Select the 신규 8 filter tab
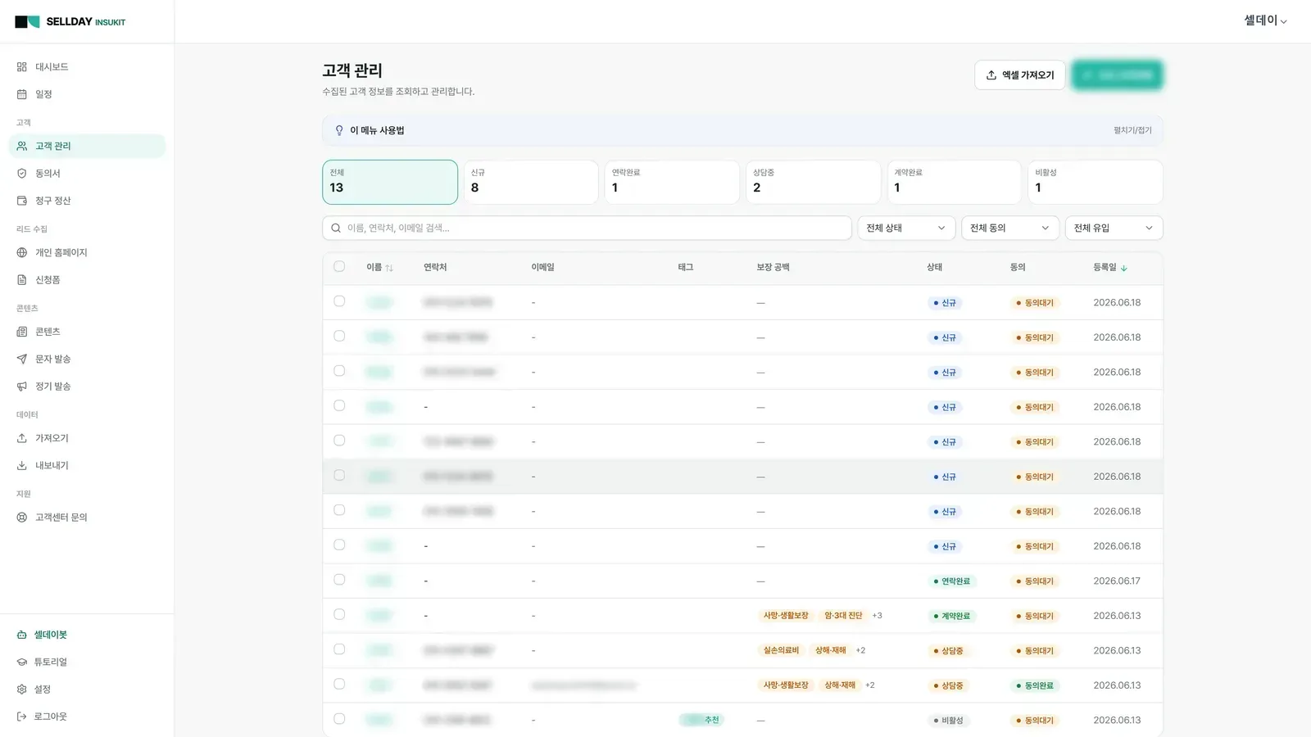Screen dimensions: 1311x737 (531, 182)
